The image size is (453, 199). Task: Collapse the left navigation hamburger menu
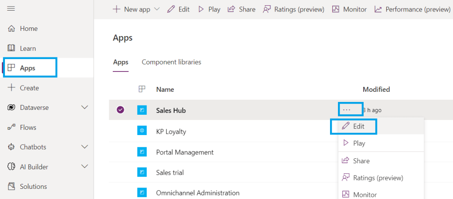click(11, 9)
